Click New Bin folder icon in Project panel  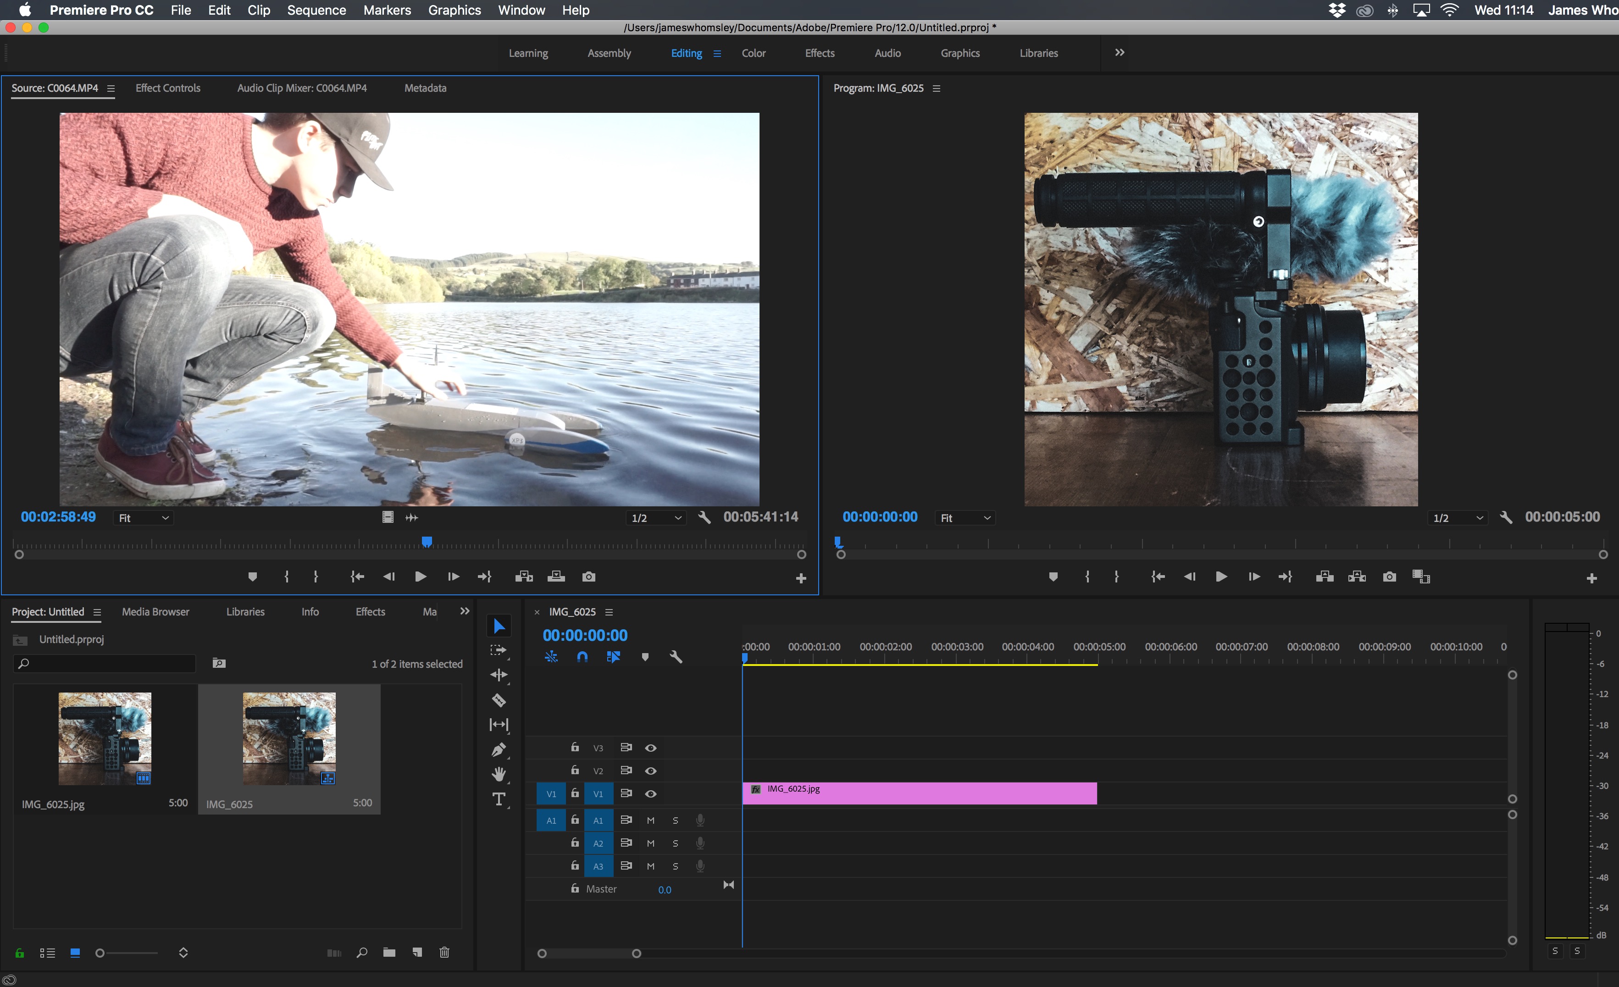(389, 952)
